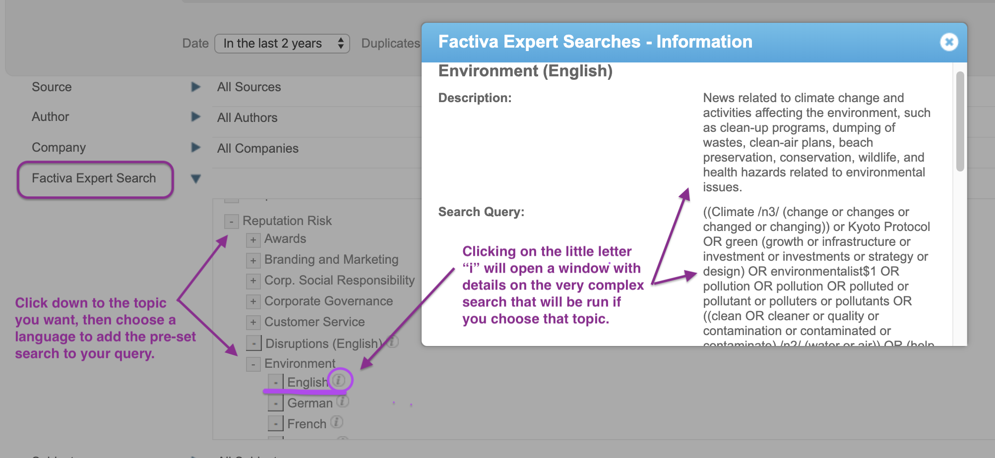Click the Search Query label in popup
This screenshot has height=458, width=995.
[x=481, y=212]
